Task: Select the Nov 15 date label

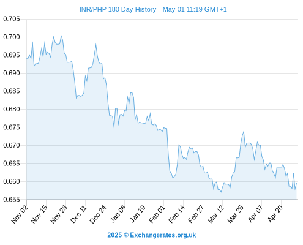Action: coord(39,214)
